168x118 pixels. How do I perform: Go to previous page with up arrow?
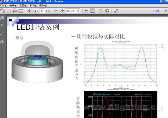coord(29,11)
